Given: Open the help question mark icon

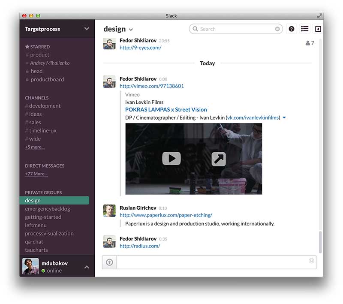Looking at the screenshot, I should coord(292,29).
